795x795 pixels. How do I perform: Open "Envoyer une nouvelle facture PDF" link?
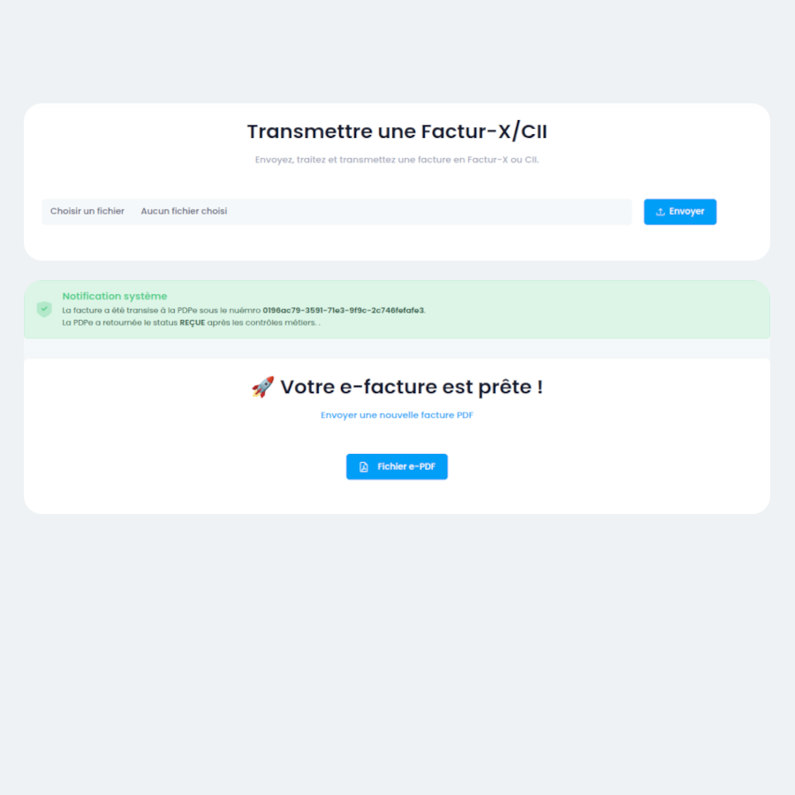(x=397, y=415)
